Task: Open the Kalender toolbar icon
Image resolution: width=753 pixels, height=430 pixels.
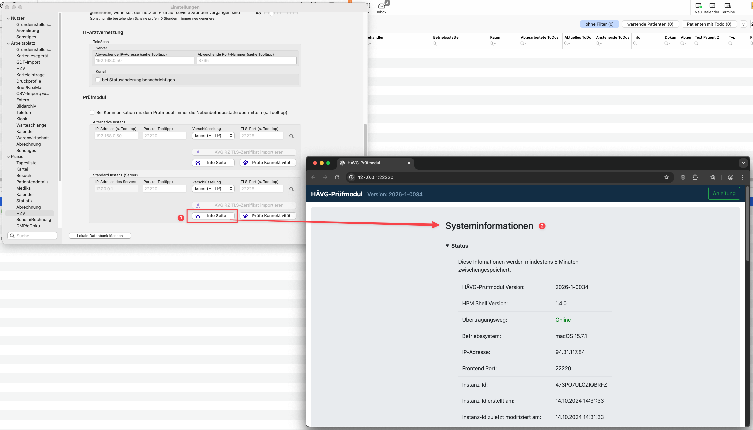Action: coord(712,6)
